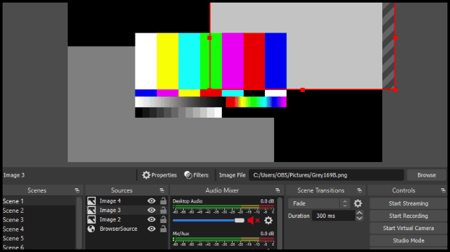
Task: Select Scene 6 in Scenes list
Action: [39, 247]
